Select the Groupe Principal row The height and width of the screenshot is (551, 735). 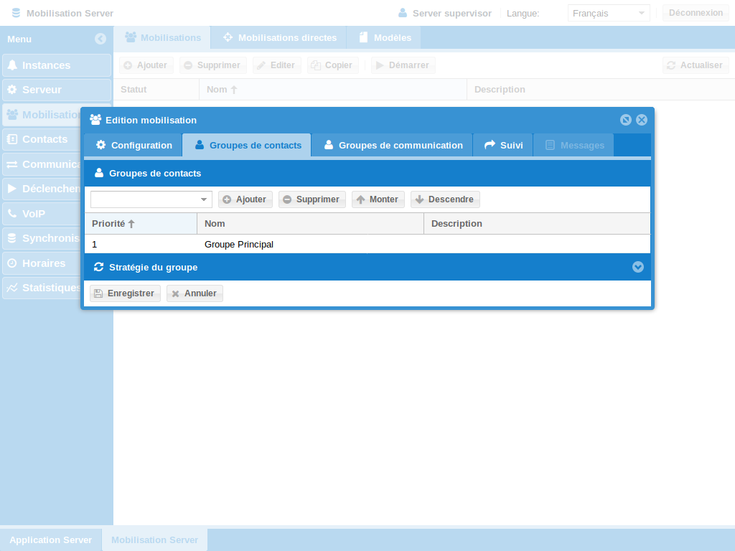pos(367,244)
